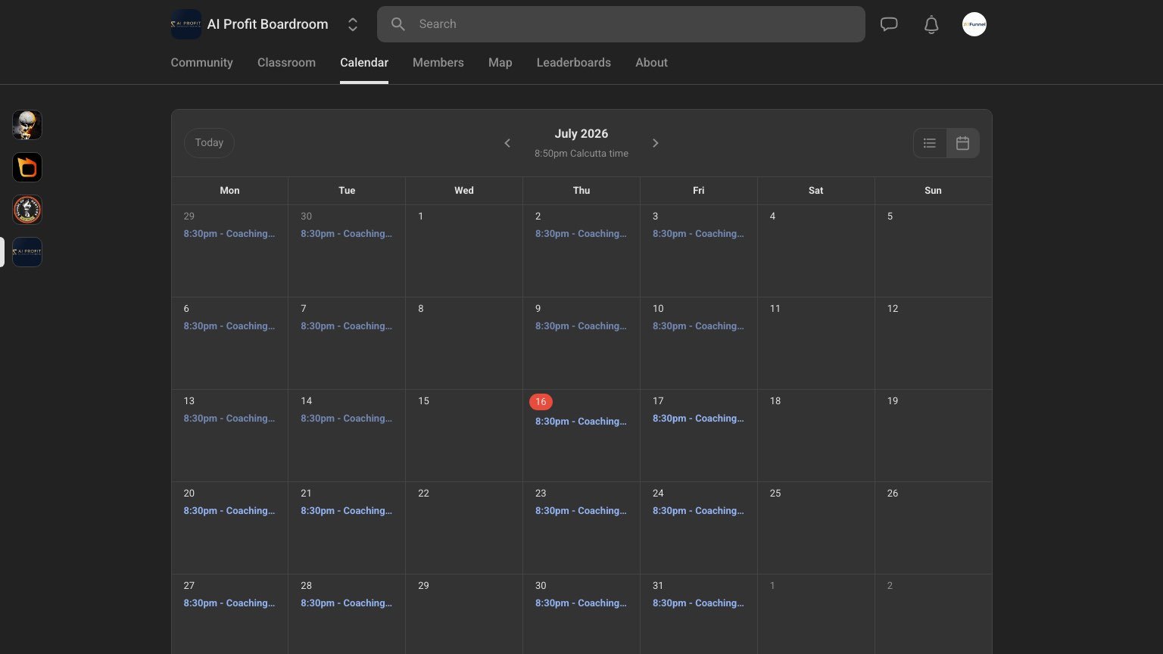Click the Wed column header
The height and width of the screenshot is (654, 1163).
[464, 191]
